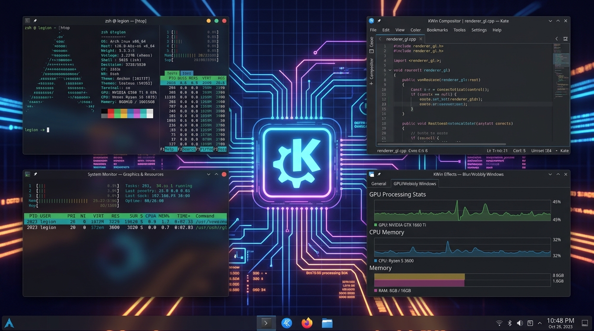This screenshot has width=594, height=331.
Task: Sort by PID column in System Monitor
Action: pyautogui.click(x=33, y=216)
